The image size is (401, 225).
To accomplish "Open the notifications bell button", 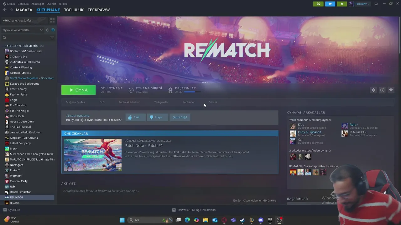I will point(342,4).
